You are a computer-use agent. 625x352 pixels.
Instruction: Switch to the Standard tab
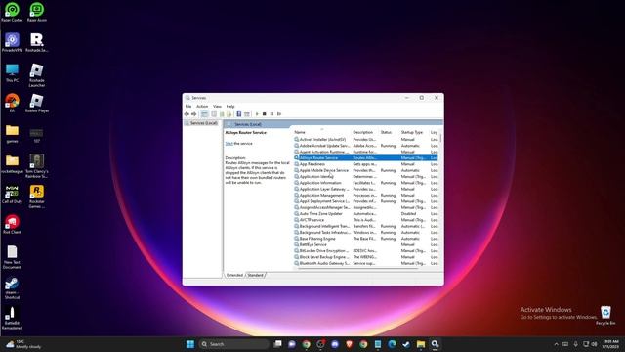256,275
